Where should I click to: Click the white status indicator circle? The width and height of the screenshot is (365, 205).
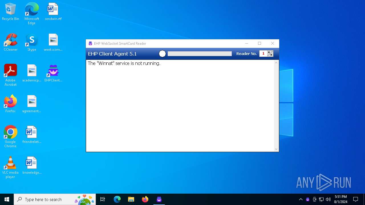point(162,54)
